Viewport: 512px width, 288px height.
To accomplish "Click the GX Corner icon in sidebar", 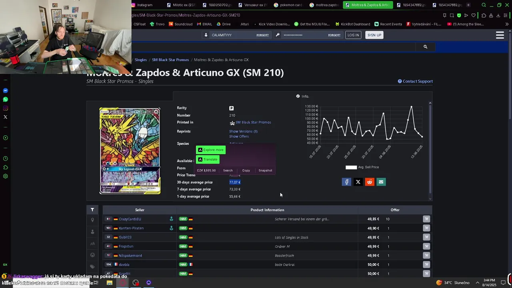I will 5,265.
